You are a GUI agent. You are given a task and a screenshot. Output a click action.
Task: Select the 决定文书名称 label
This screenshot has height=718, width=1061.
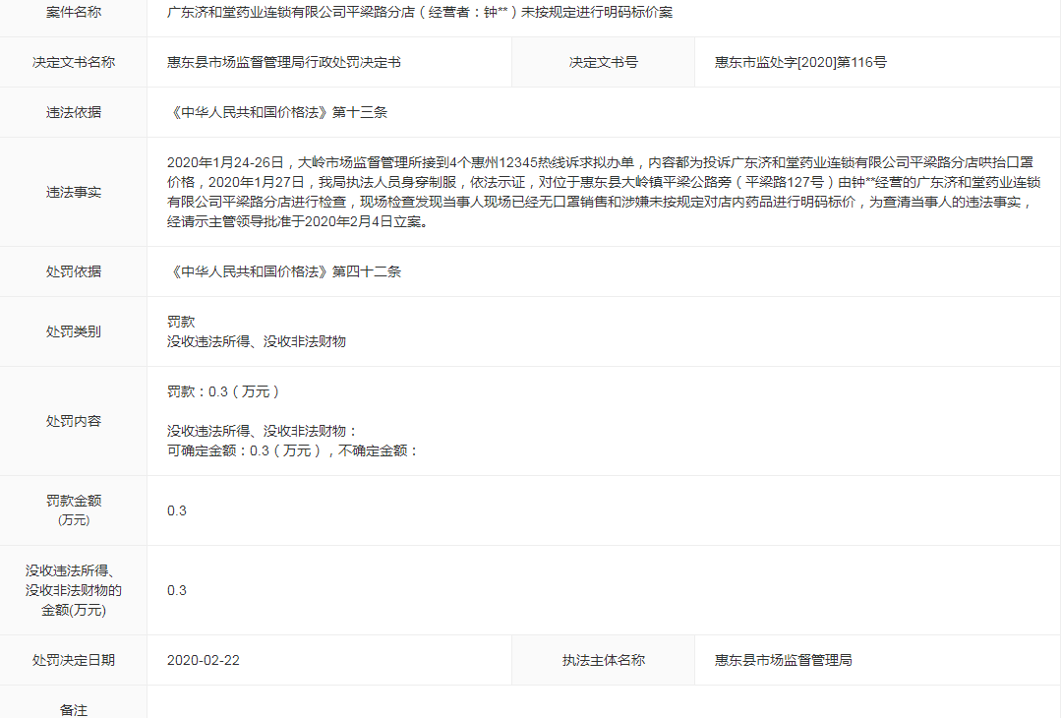tap(73, 62)
